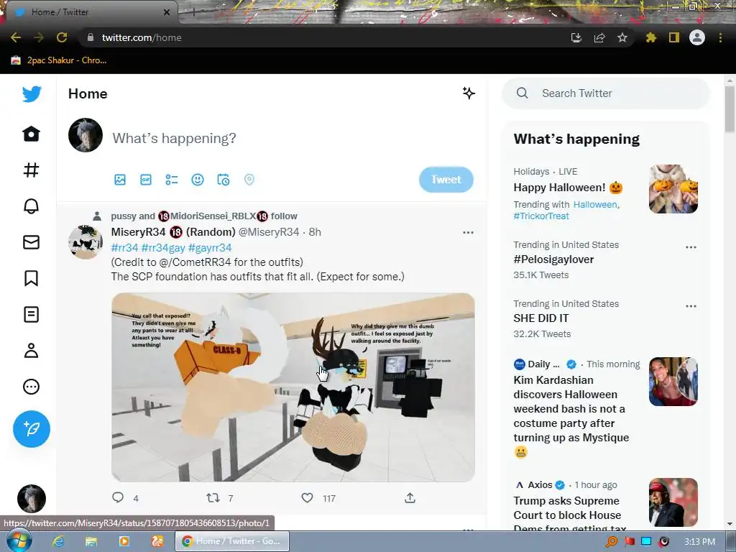The image size is (736, 552).
Task: Click the #gayrr34 hashtag link
Action: (x=210, y=247)
